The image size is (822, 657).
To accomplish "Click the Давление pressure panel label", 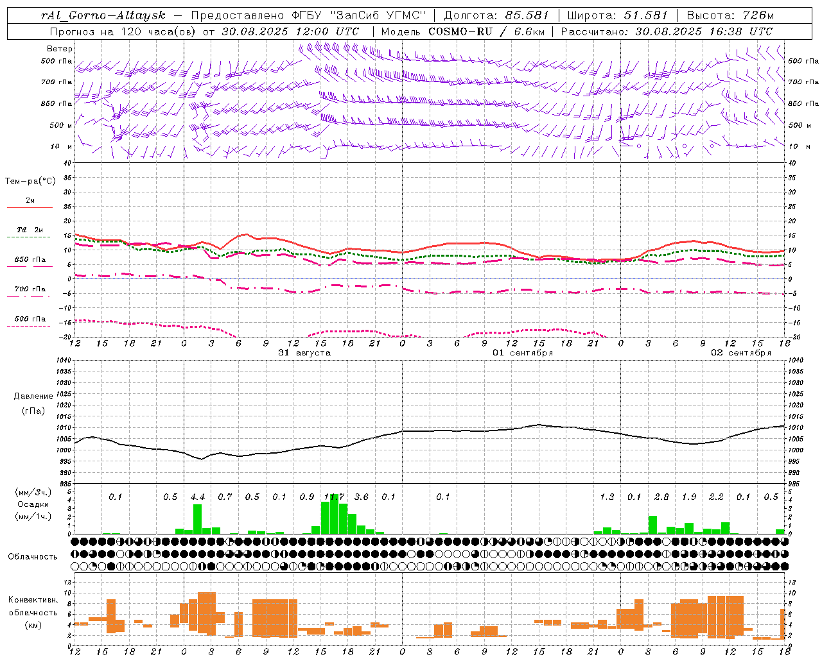I will pyautogui.click(x=33, y=397).
